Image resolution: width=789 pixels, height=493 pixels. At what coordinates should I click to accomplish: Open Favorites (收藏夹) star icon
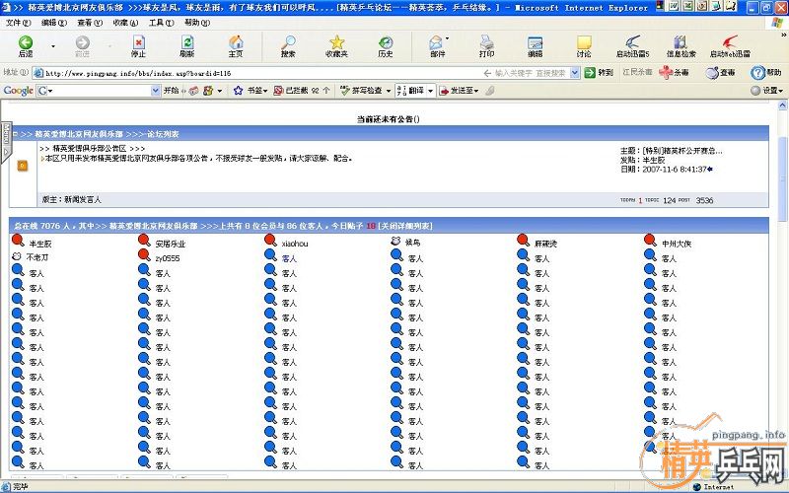(x=336, y=46)
